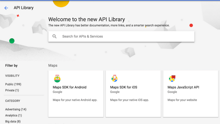The height and width of the screenshot is (124, 220).
Task: Click the VISIBILITY filter heading
Action: point(12,76)
